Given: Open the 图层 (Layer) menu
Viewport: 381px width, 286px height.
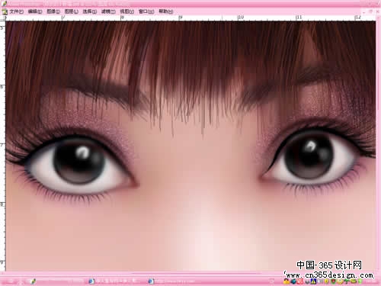Looking at the screenshot, I should (x=72, y=11).
